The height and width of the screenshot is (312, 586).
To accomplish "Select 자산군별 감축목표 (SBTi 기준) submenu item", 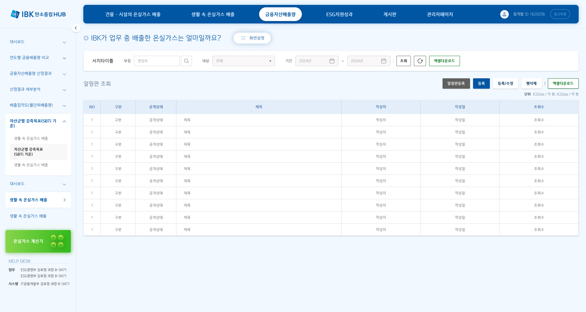I will coord(38,152).
